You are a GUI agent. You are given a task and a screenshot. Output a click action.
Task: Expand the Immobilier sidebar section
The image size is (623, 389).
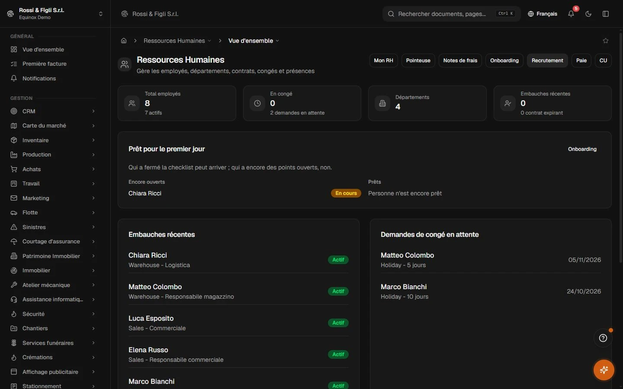pos(93,271)
